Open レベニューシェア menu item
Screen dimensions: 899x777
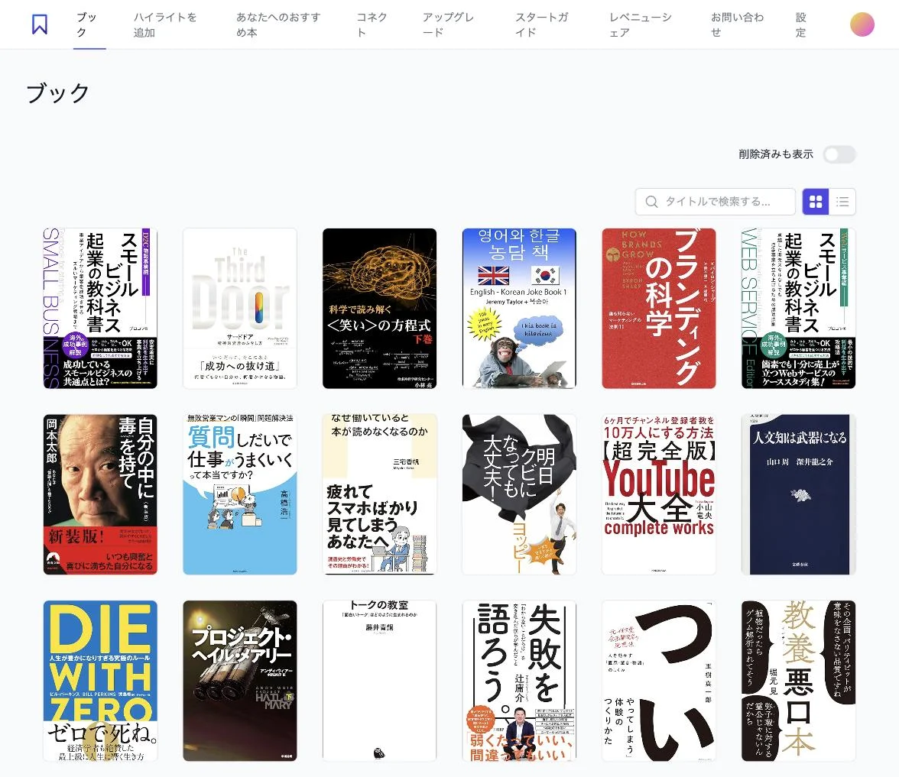[641, 24]
